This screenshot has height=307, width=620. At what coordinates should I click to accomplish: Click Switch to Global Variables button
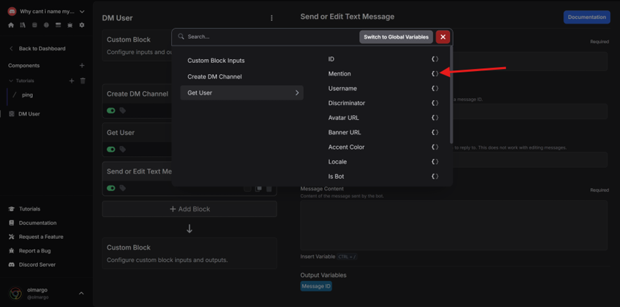396,37
